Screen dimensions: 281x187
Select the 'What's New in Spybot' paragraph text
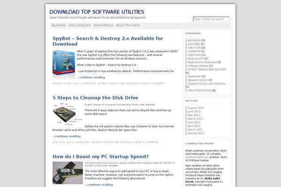107,65
